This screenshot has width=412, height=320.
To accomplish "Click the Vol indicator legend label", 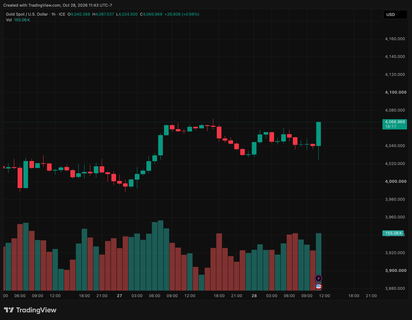I will pyautogui.click(x=9, y=20).
